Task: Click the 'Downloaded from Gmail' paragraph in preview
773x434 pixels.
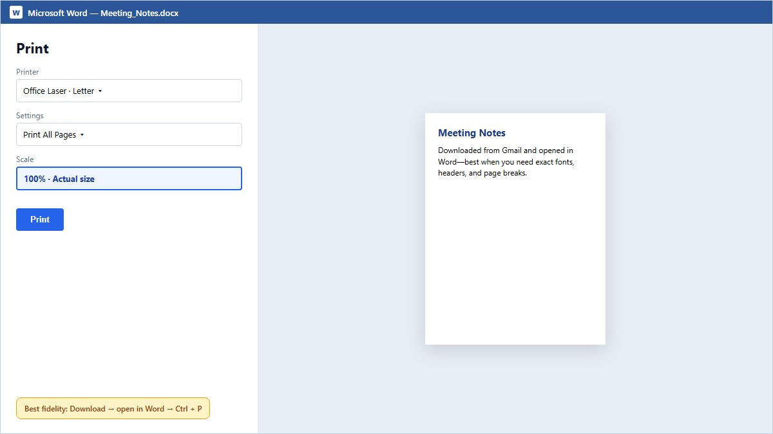Action: pyautogui.click(x=506, y=162)
